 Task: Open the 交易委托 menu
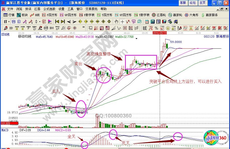(x=91, y=9)
